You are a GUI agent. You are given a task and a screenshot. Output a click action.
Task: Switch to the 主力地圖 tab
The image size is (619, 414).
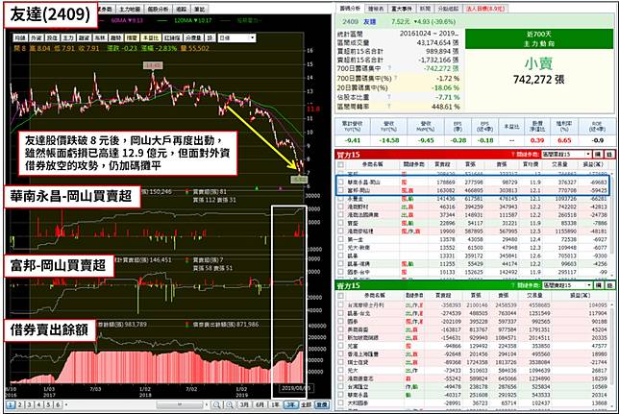[x=130, y=9]
